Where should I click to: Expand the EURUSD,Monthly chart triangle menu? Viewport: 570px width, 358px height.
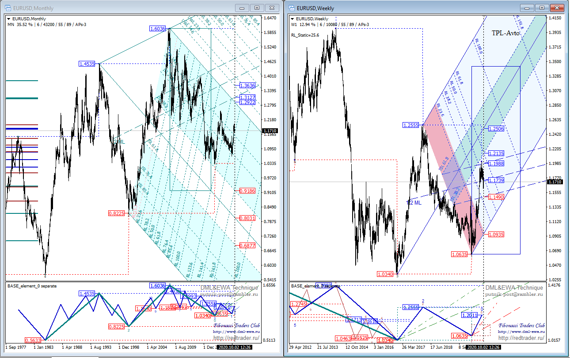point(9,19)
